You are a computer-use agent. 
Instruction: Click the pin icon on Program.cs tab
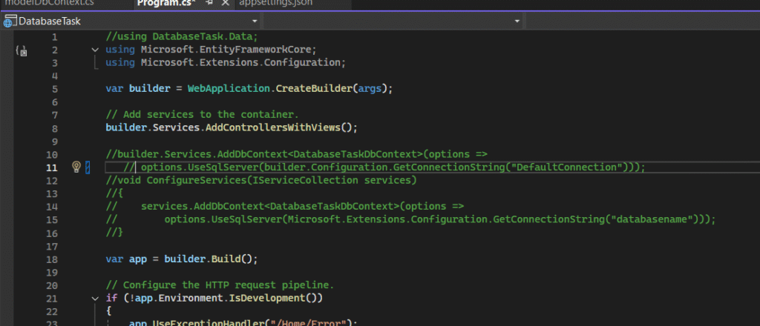(210, 4)
